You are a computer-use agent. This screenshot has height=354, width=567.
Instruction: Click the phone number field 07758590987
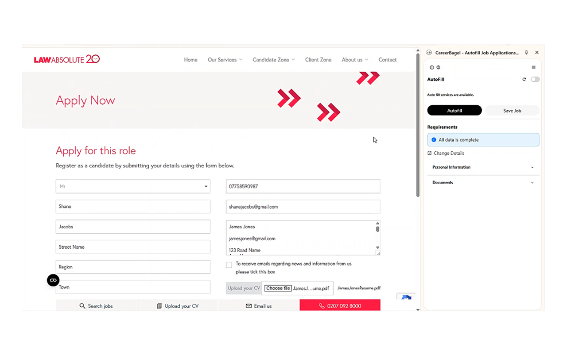click(x=303, y=186)
